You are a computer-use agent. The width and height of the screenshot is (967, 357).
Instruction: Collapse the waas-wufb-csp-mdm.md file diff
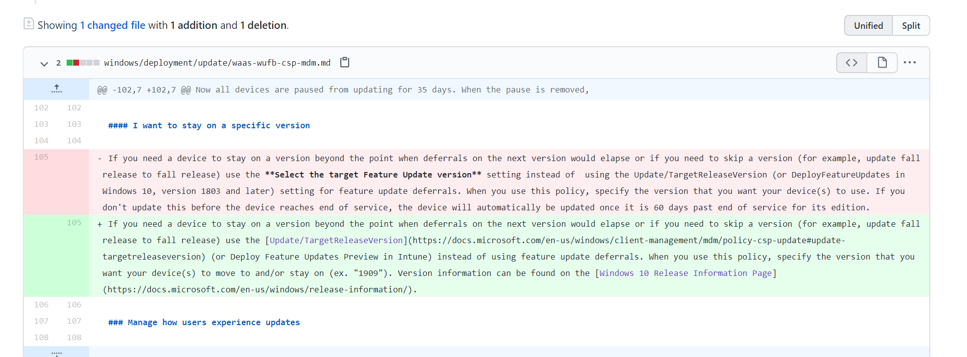click(44, 63)
